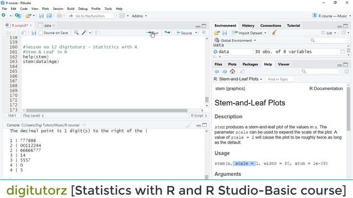Click the Environment refresh icon
Screen dimensions: 353x198
point(344,32)
